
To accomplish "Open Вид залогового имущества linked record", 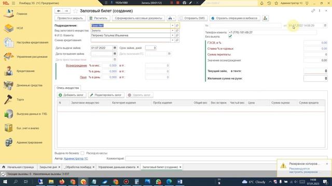I will 177,30.
